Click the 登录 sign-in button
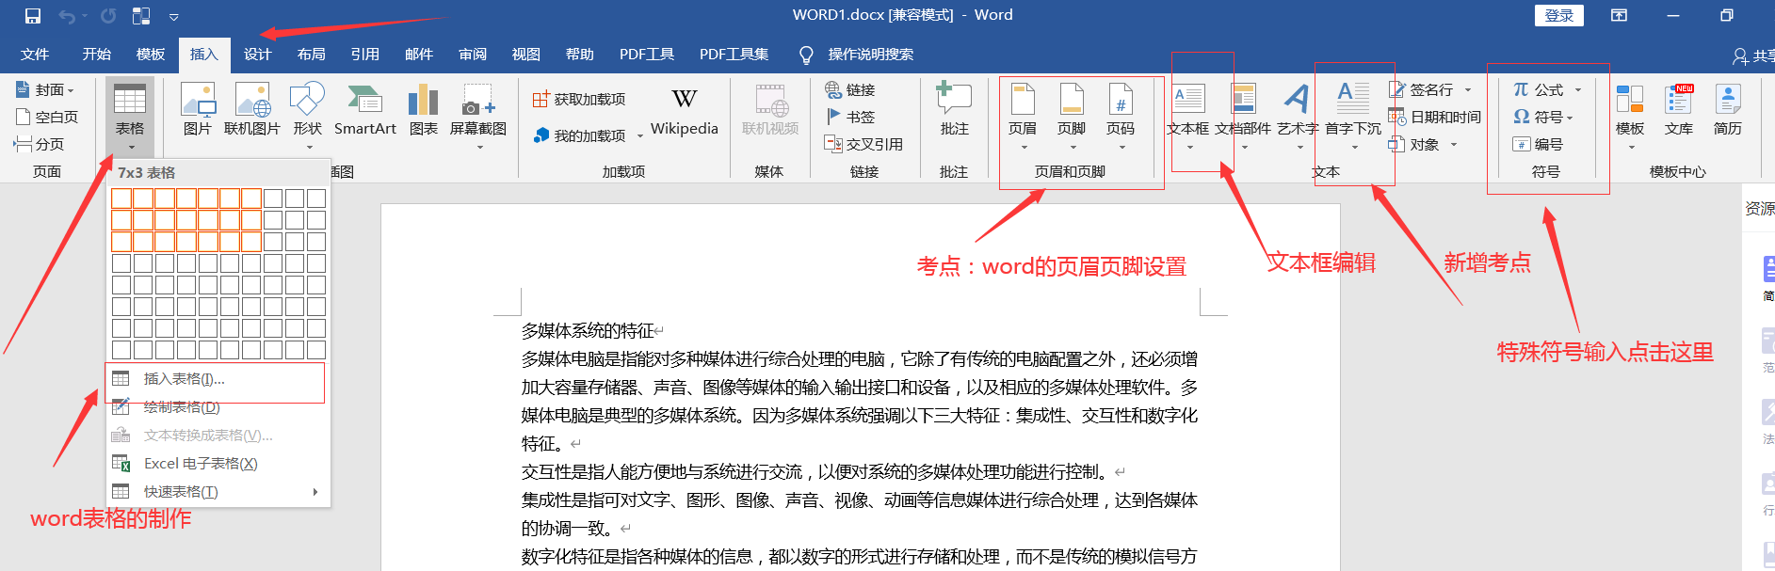The width and height of the screenshot is (1775, 571). (1559, 15)
